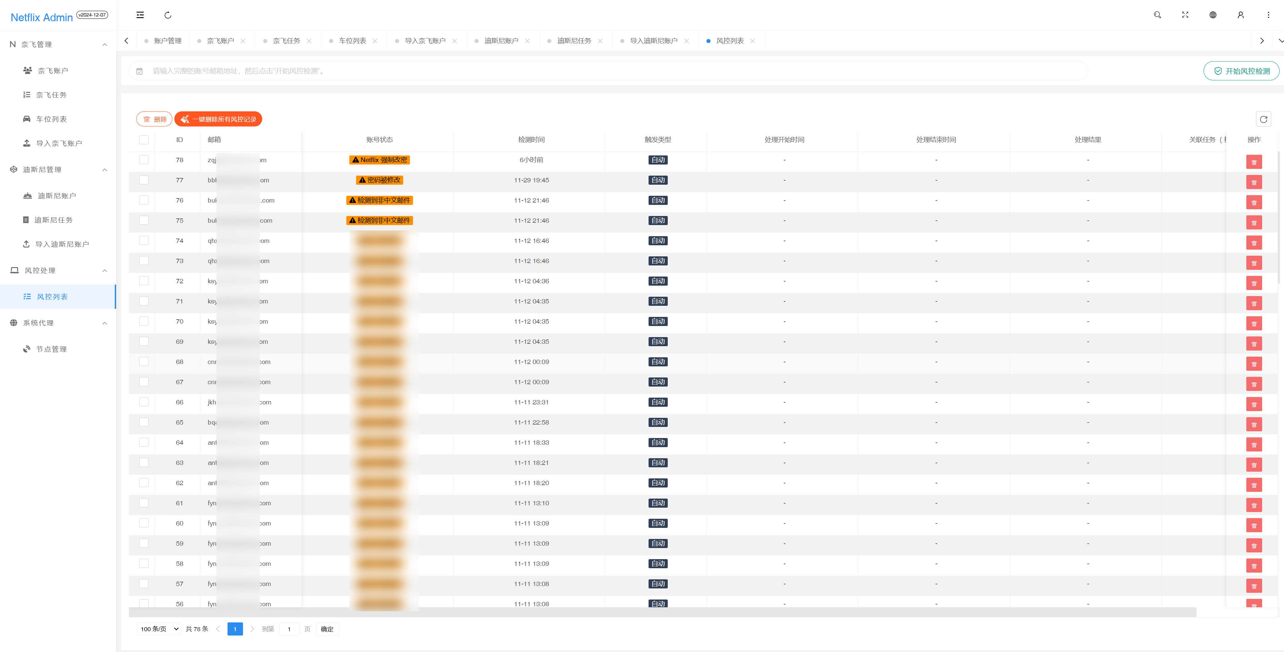Image resolution: width=1284 pixels, height=652 pixels.
Task: Delete record row 76 with trash icon
Action: tap(1254, 202)
